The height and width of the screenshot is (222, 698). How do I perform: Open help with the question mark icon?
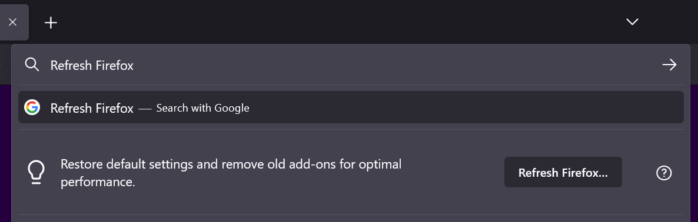(664, 173)
